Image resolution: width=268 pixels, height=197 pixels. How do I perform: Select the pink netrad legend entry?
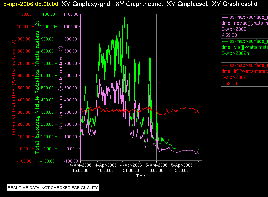[245, 26]
